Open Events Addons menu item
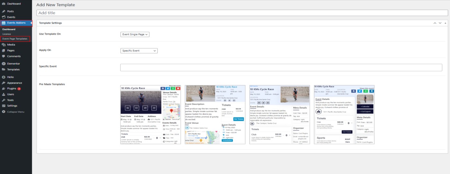The height and width of the screenshot is (174, 450). tap(16, 23)
